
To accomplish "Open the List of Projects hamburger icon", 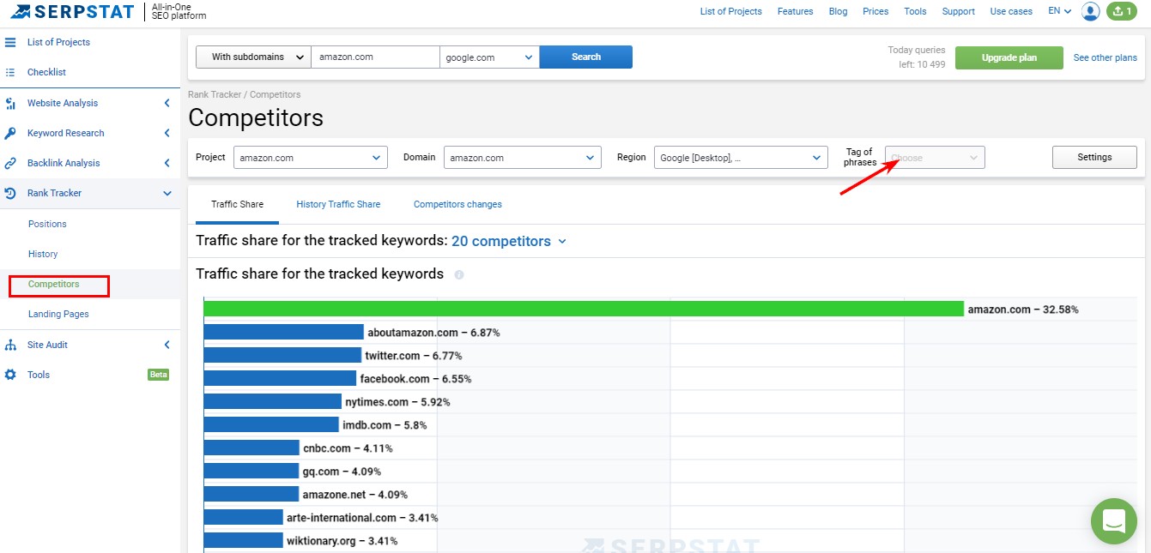I will pos(10,42).
